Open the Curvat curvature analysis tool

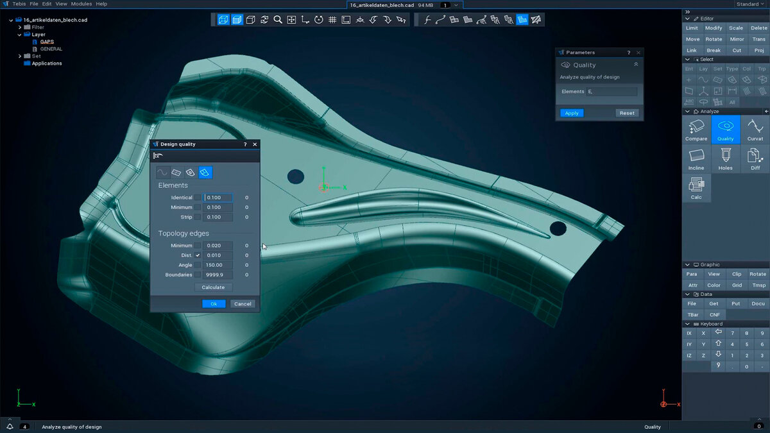[x=755, y=129]
